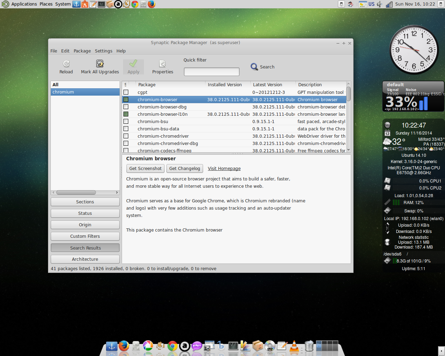Screen dimensions: 445x356
Task: Toggle the chromium-browser-l10n status checkbox
Action: point(126,114)
